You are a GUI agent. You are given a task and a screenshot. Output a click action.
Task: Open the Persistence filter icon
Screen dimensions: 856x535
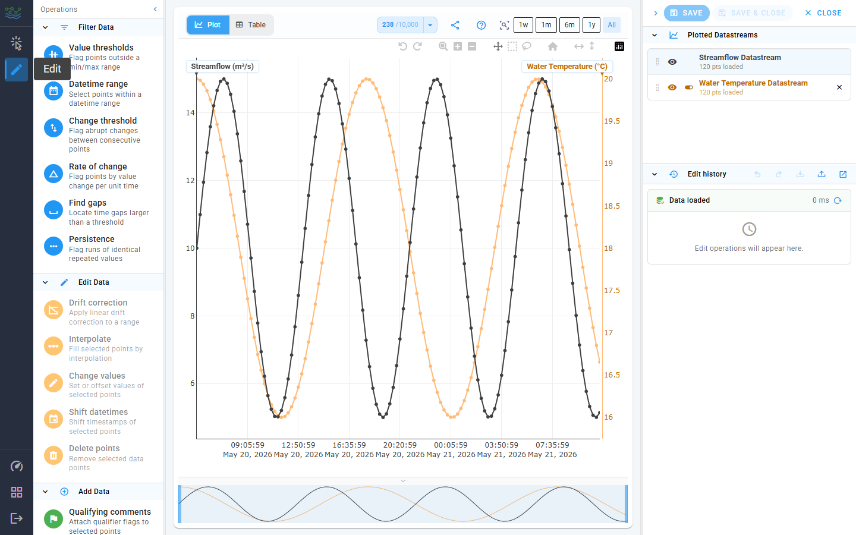click(x=53, y=246)
